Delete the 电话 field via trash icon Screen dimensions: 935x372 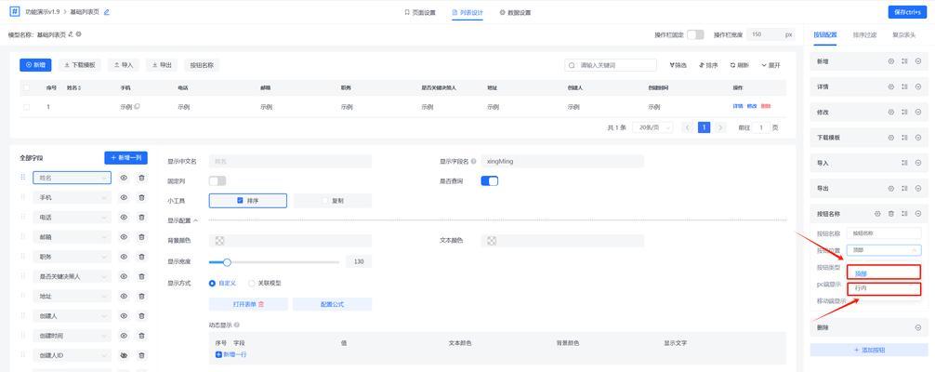(141, 218)
